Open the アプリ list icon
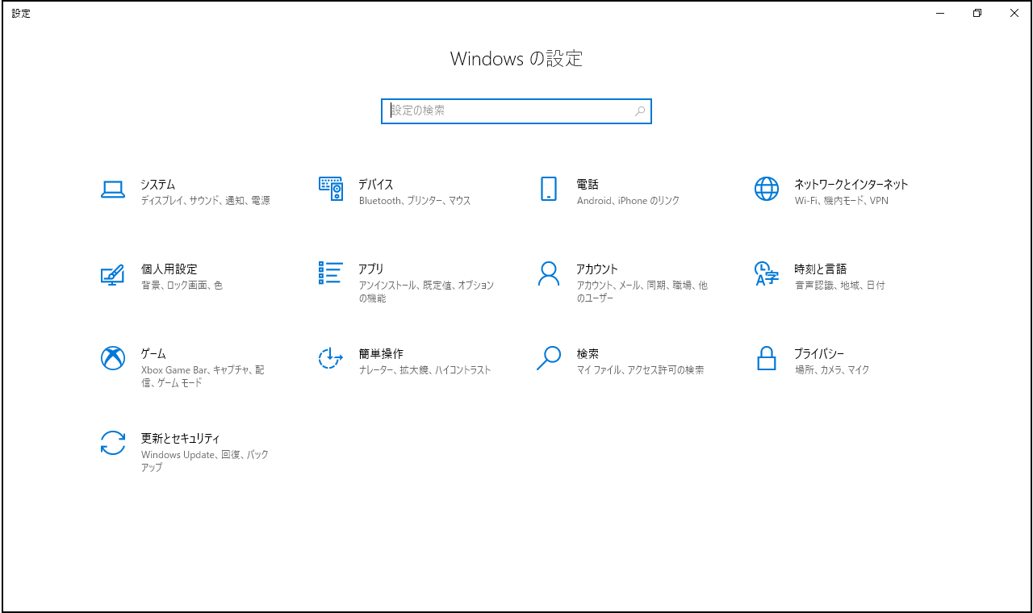This screenshot has height=613, width=1033. click(331, 273)
